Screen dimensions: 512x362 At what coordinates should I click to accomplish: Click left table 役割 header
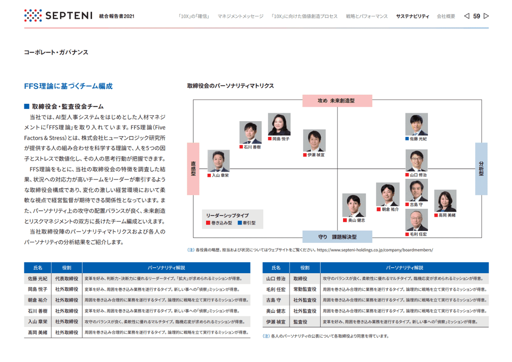(x=67, y=268)
